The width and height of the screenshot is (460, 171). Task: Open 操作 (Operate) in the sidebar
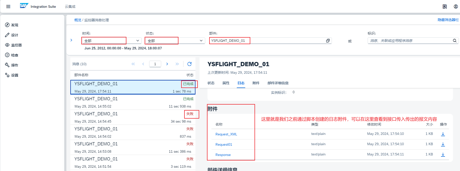pyautogui.click(x=15, y=65)
